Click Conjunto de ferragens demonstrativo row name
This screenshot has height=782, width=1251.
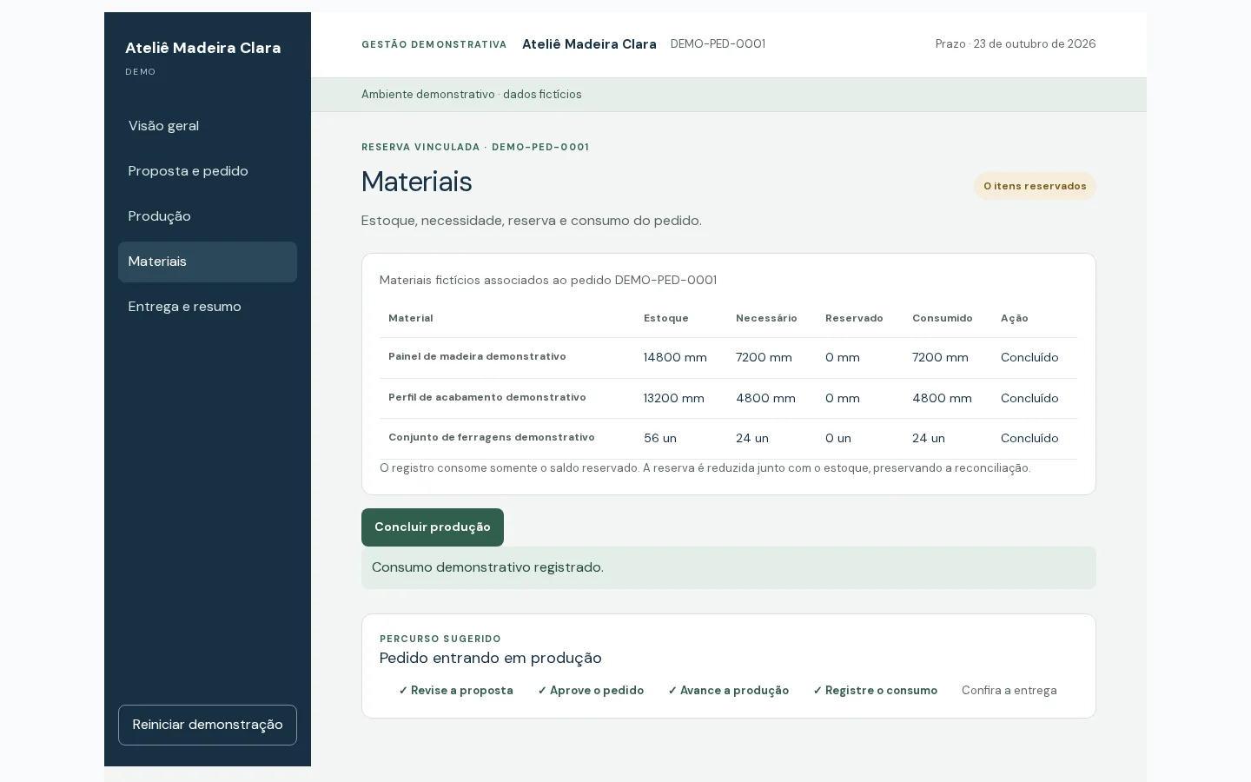(492, 438)
